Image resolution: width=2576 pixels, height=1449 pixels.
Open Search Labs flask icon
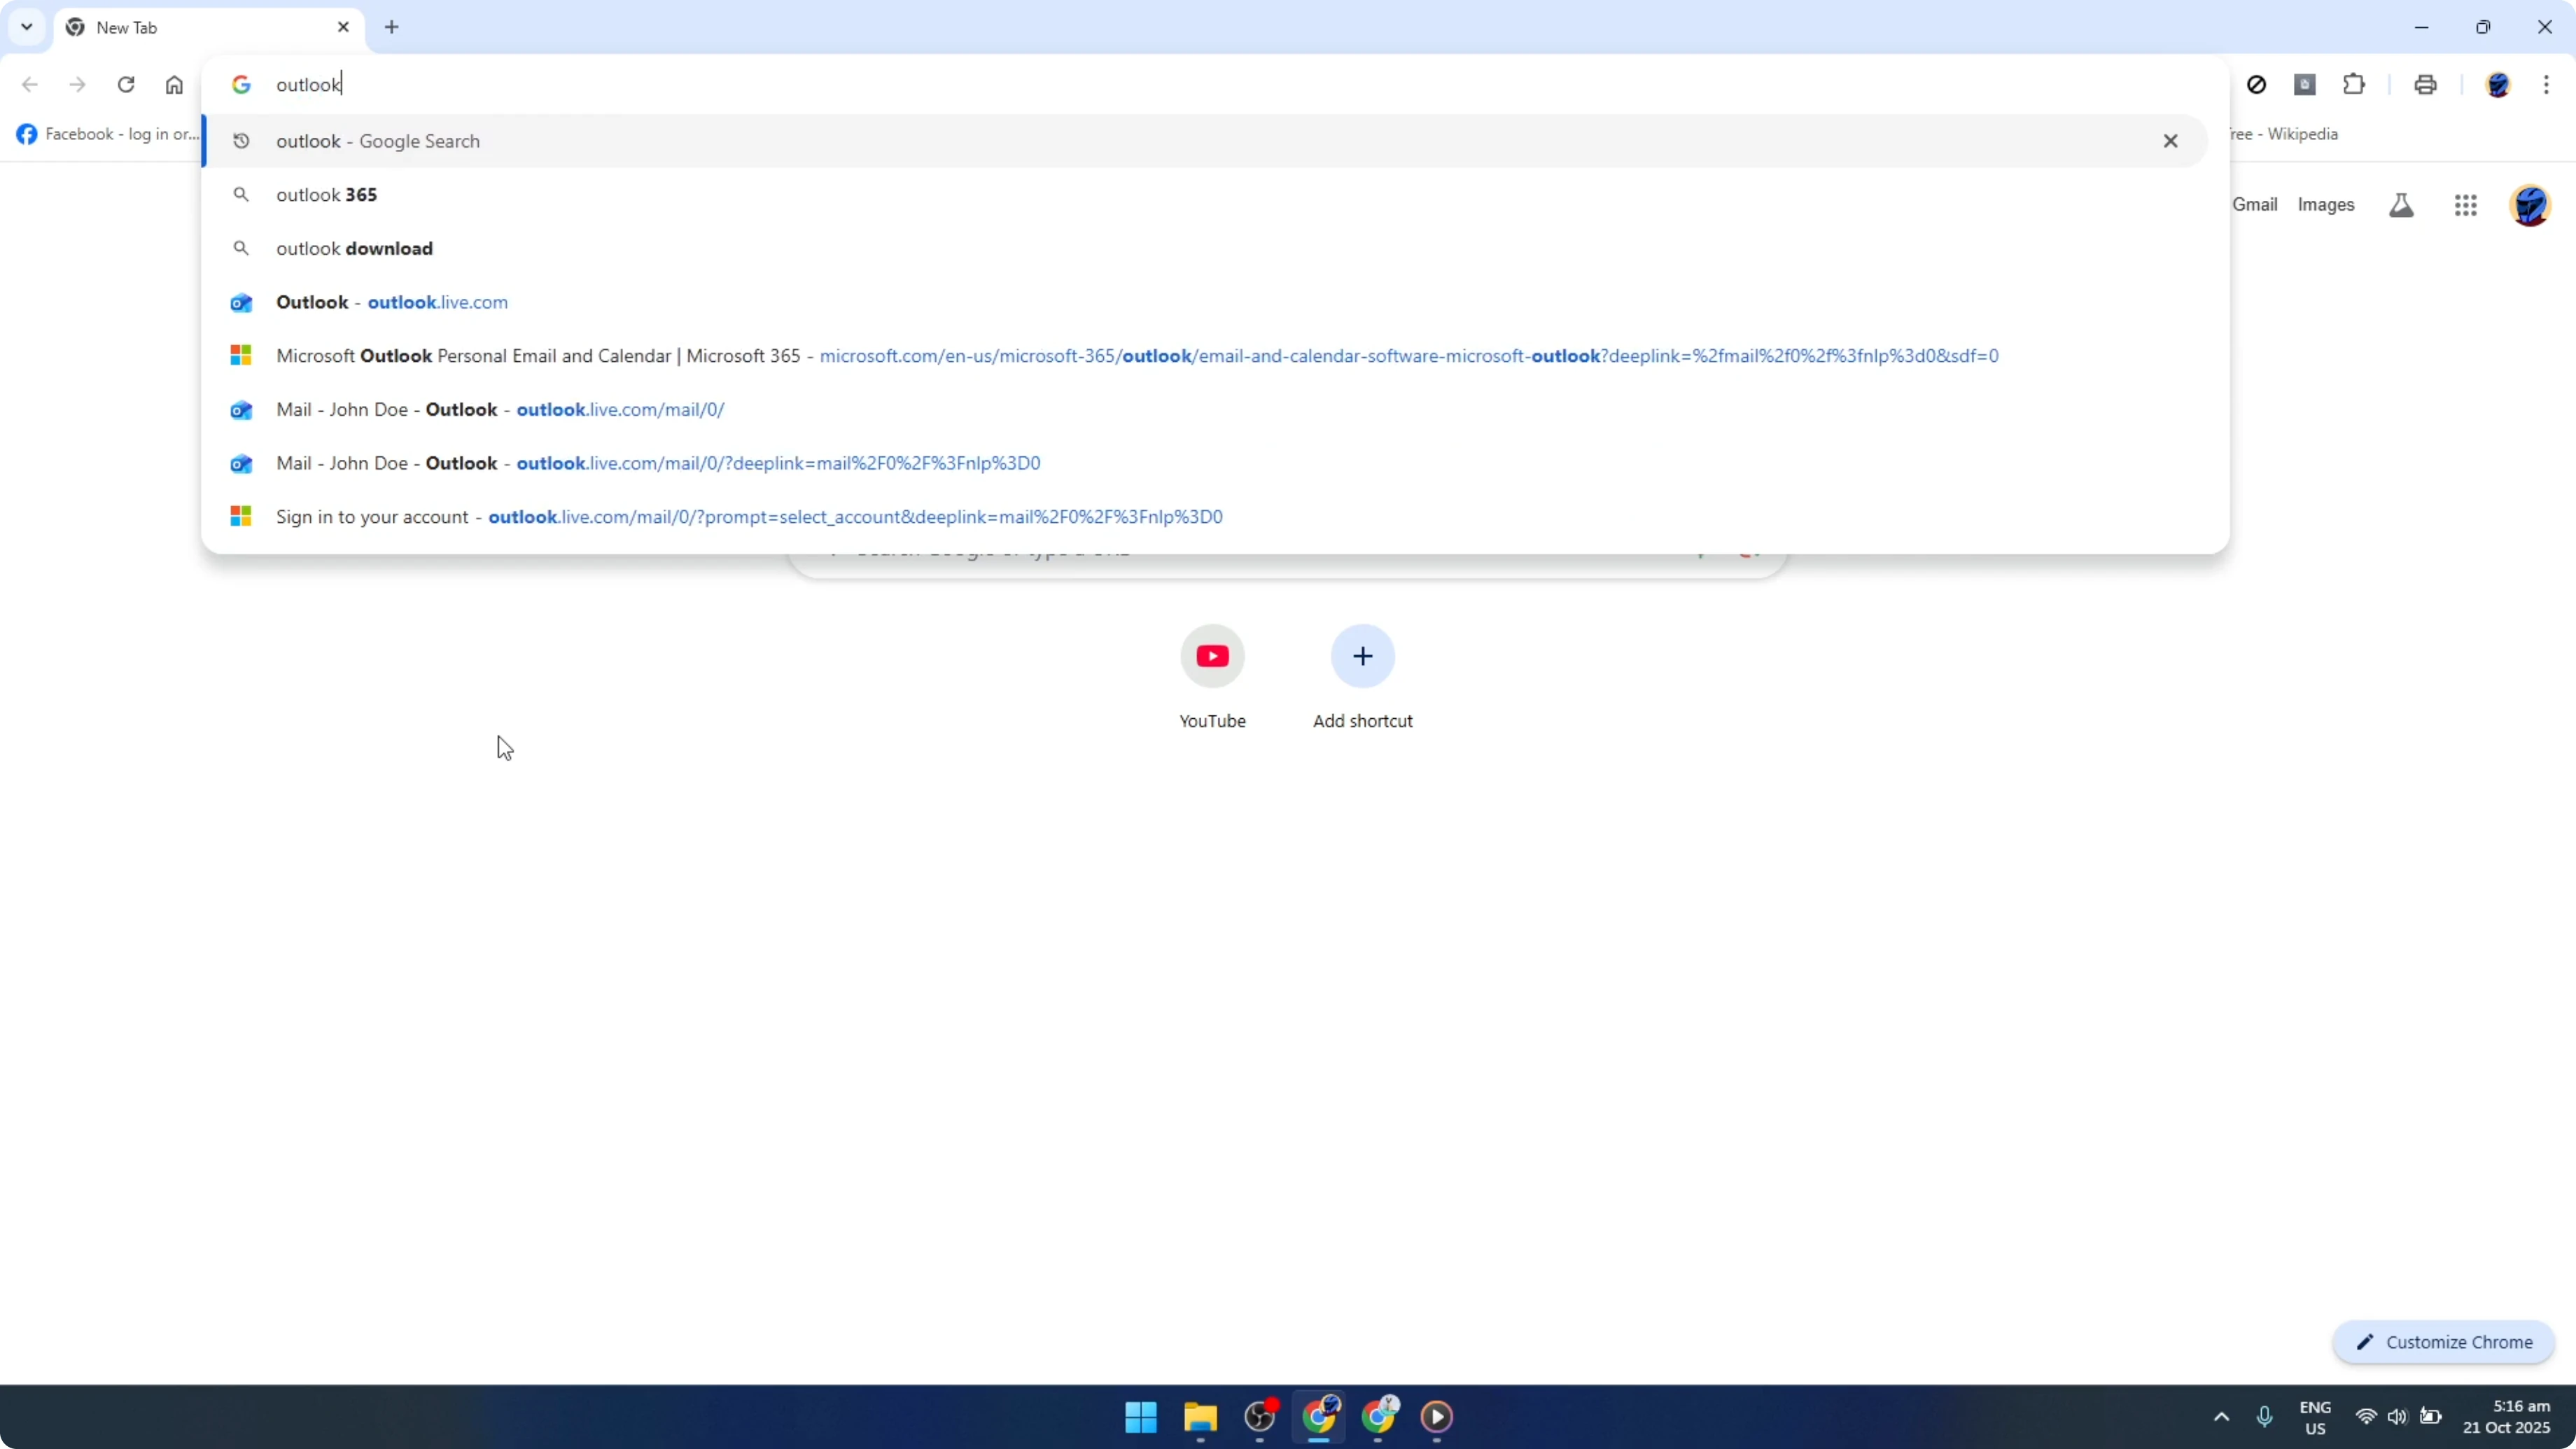coord(2401,205)
